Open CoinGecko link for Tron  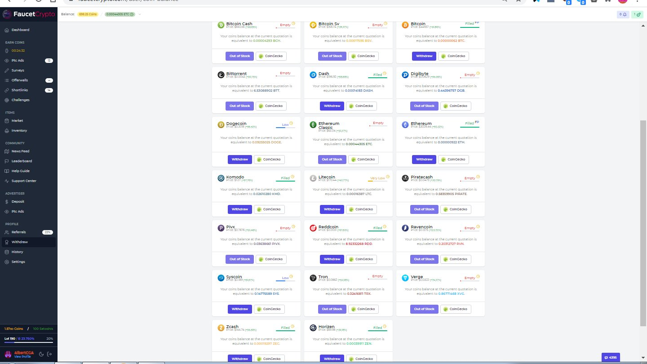click(x=363, y=309)
